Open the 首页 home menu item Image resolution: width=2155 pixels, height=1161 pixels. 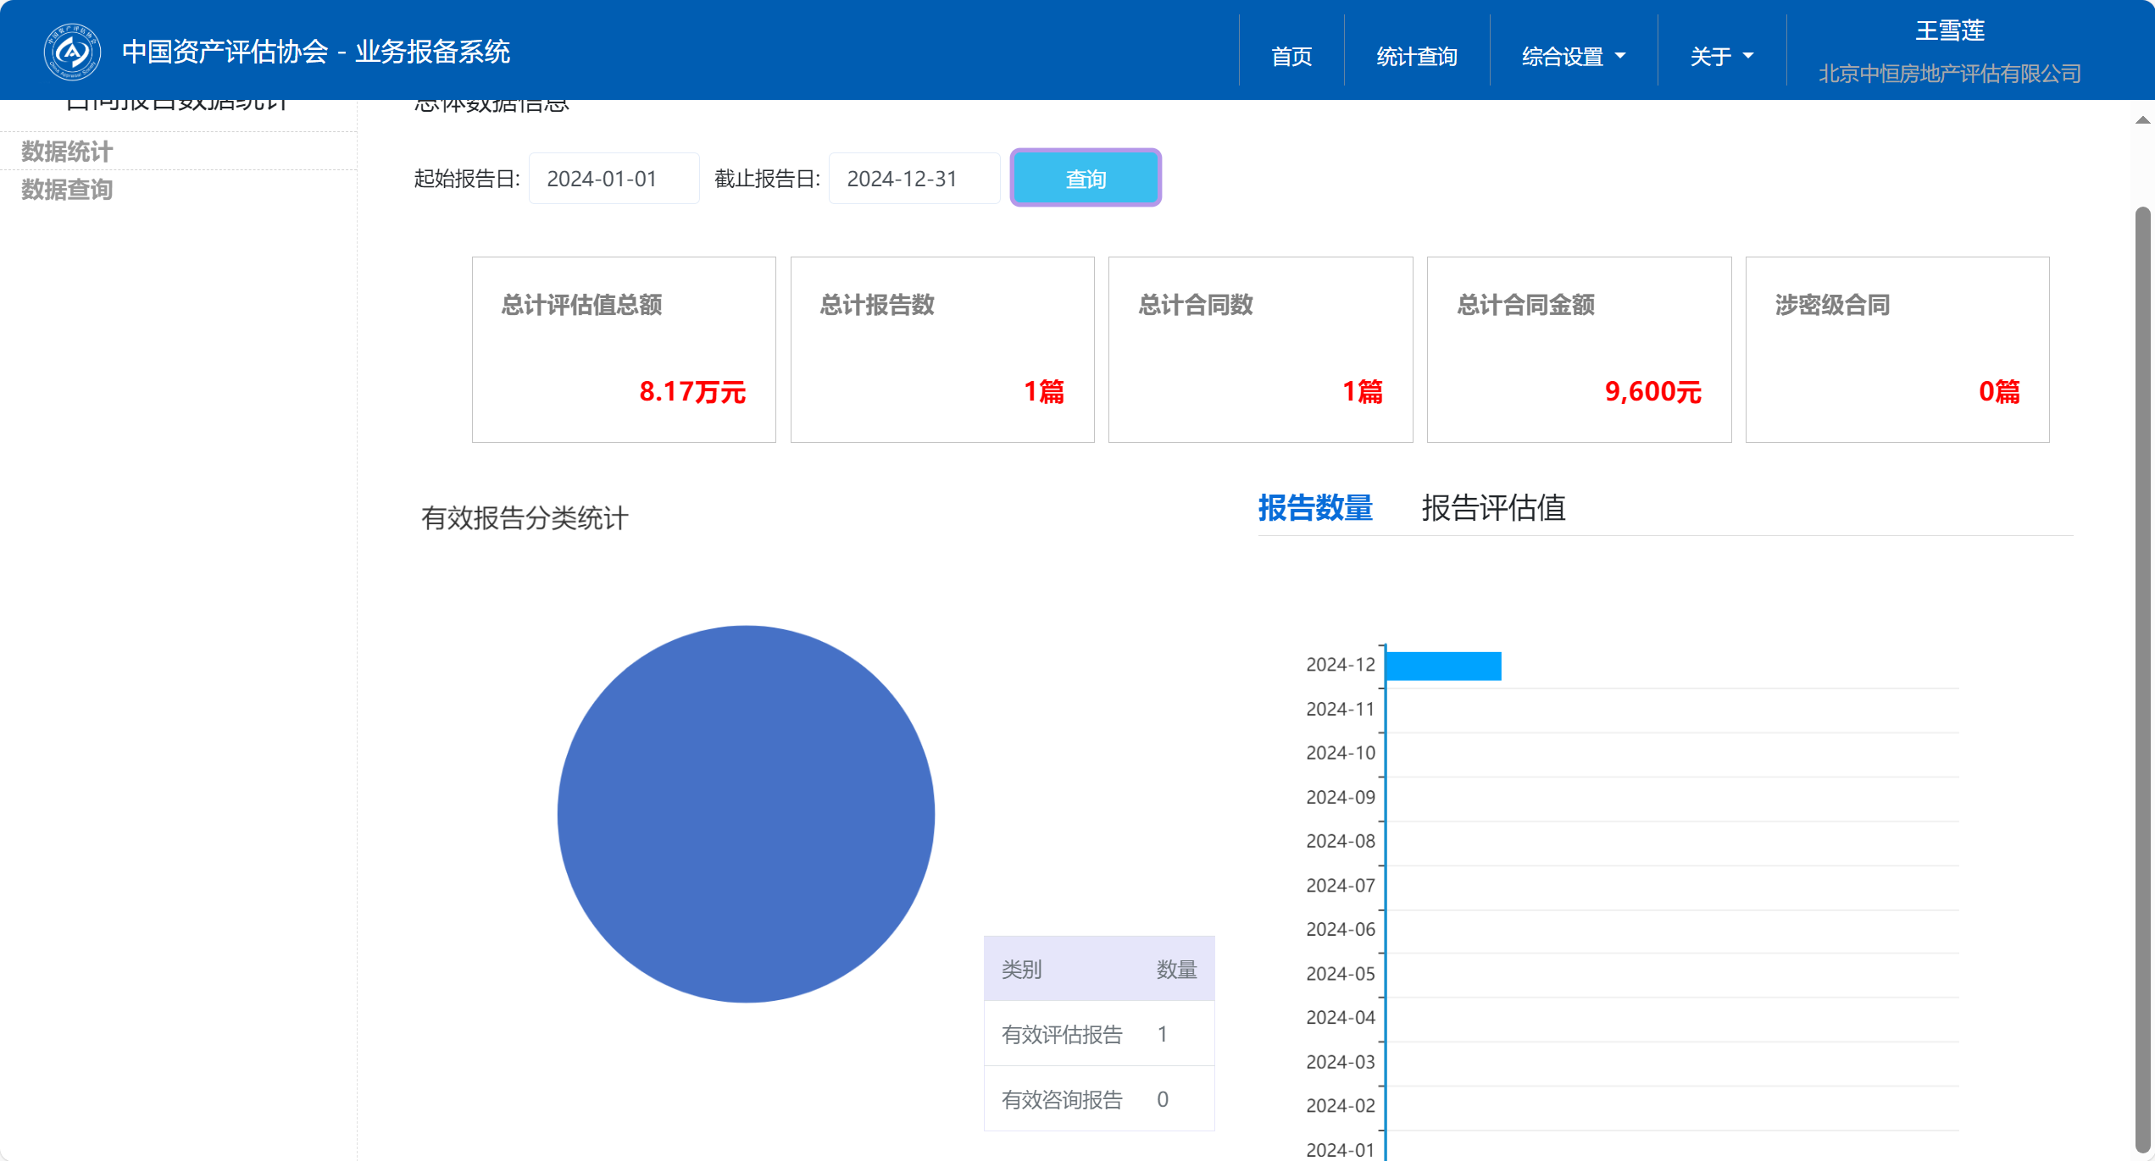point(1291,57)
